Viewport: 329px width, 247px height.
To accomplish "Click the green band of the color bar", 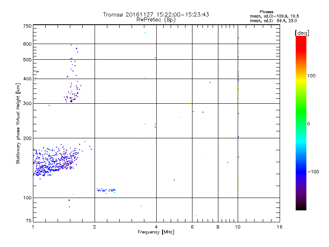I will pyautogui.click(x=301, y=111).
